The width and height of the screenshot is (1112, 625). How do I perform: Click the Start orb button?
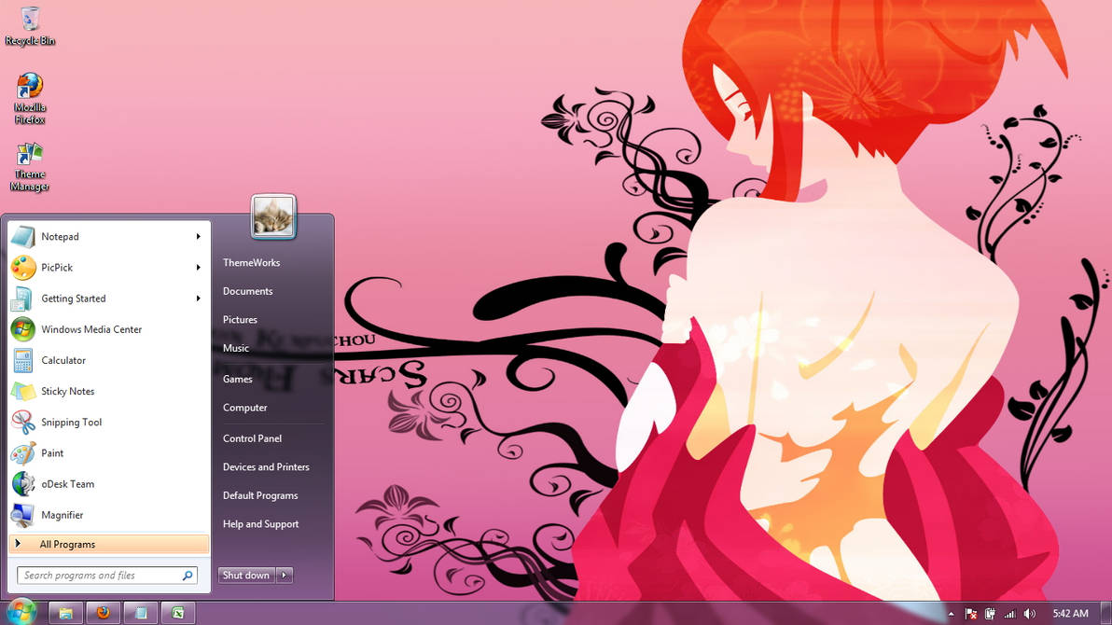click(x=21, y=612)
